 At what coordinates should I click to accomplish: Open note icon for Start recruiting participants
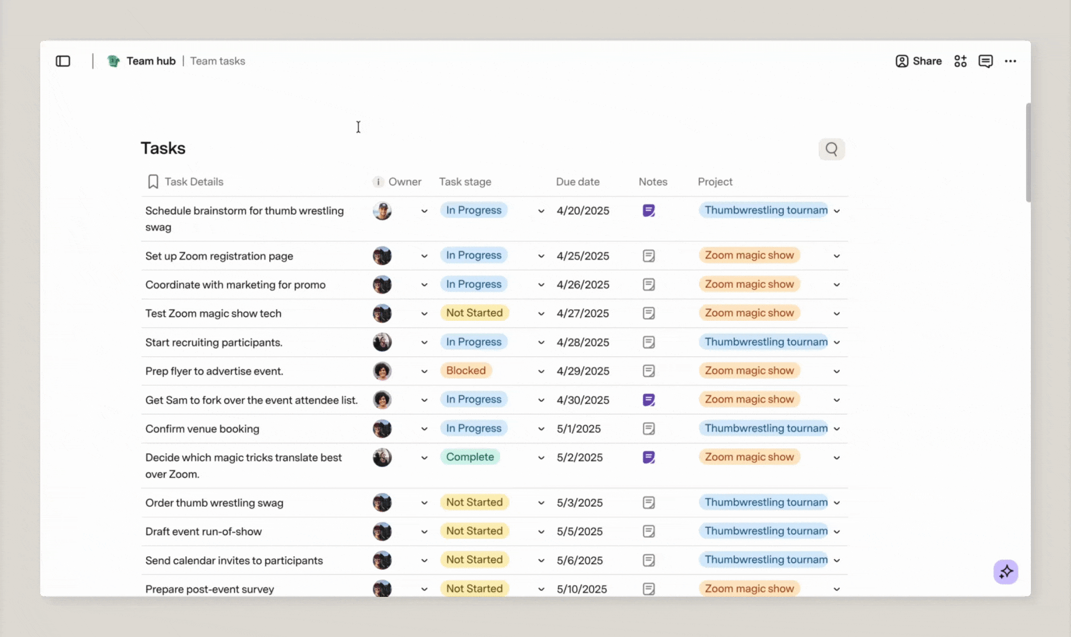click(649, 342)
